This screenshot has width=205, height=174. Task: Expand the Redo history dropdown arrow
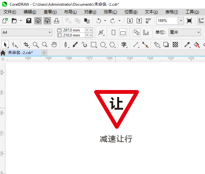(x=119, y=21)
